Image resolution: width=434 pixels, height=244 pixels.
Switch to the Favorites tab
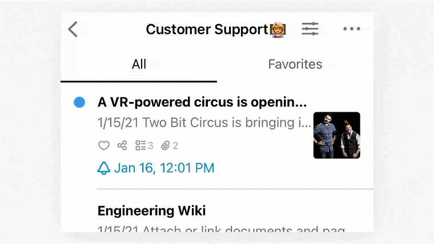[295, 64]
